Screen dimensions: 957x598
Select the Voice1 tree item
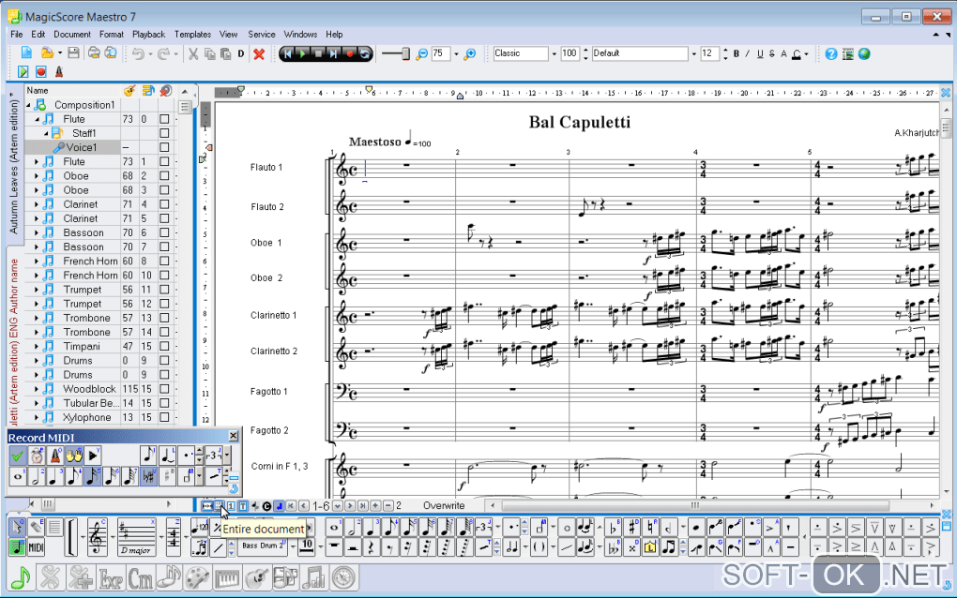[x=82, y=147]
